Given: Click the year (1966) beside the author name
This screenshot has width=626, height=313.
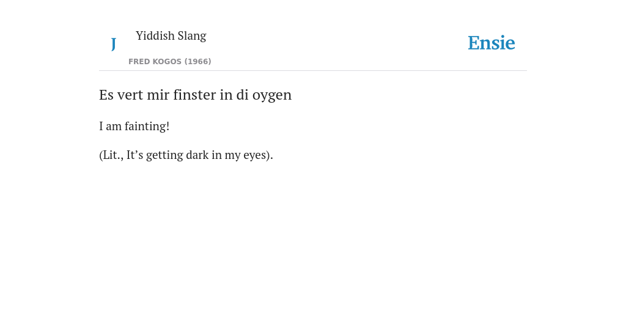Looking at the screenshot, I should (197, 62).
